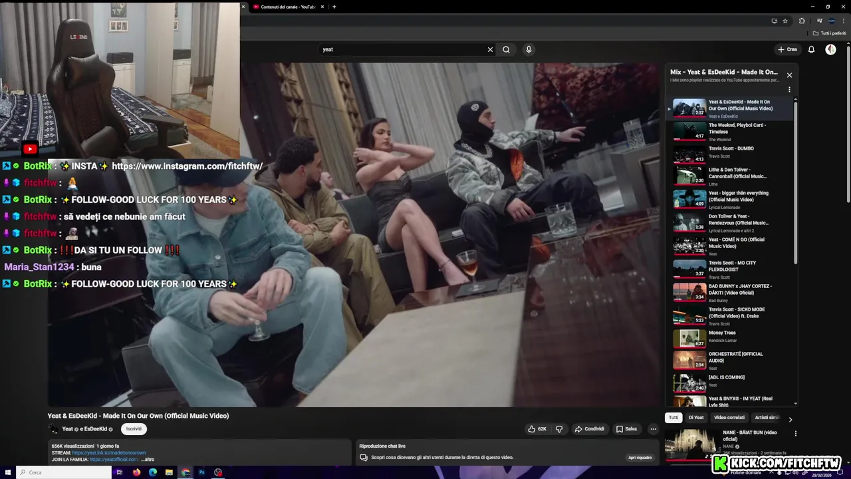Click the install/cast icon in address bar
The image size is (851, 479).
775,21
